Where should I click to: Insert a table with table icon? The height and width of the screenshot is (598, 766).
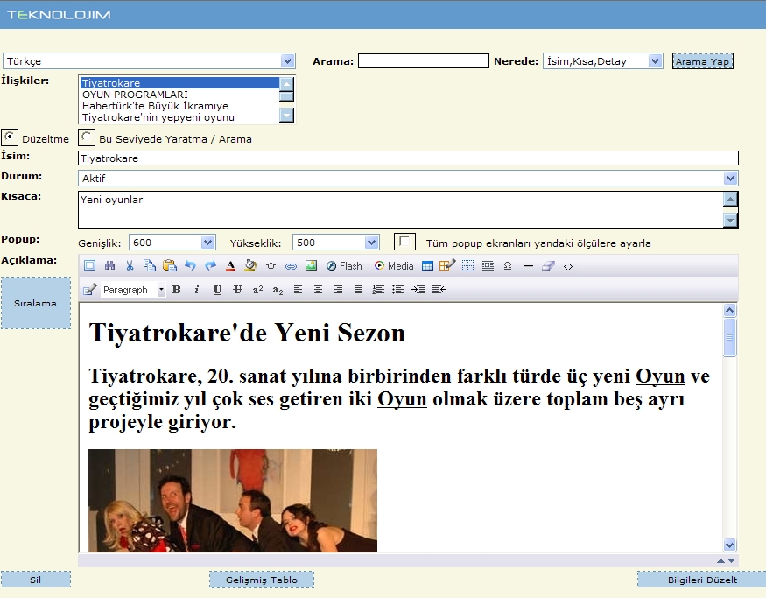(427, 266)
